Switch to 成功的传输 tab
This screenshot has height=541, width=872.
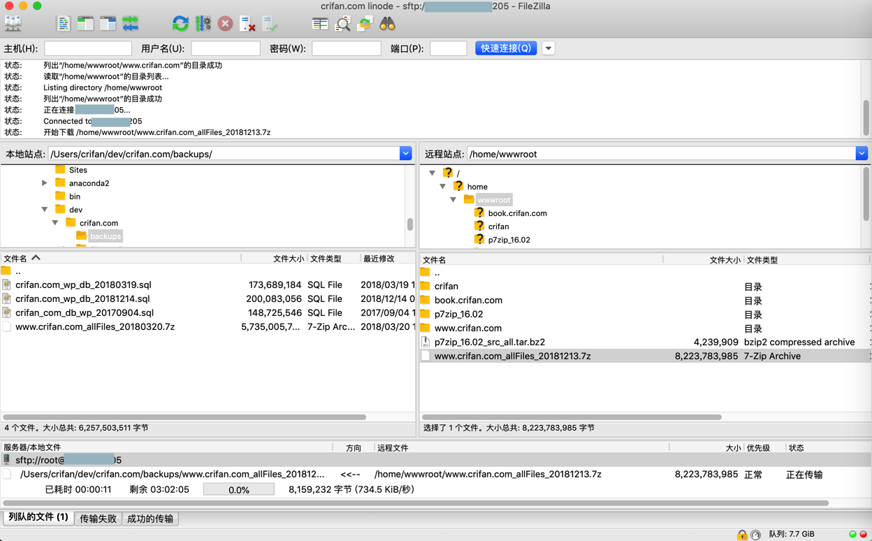pyautogui.click(x=150, y=519)
